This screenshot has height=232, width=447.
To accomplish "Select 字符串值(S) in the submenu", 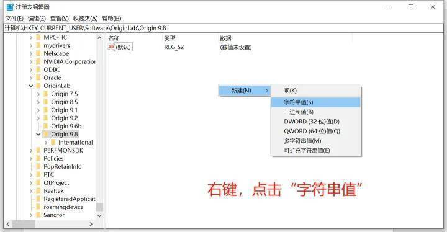I will coord(316,102).
